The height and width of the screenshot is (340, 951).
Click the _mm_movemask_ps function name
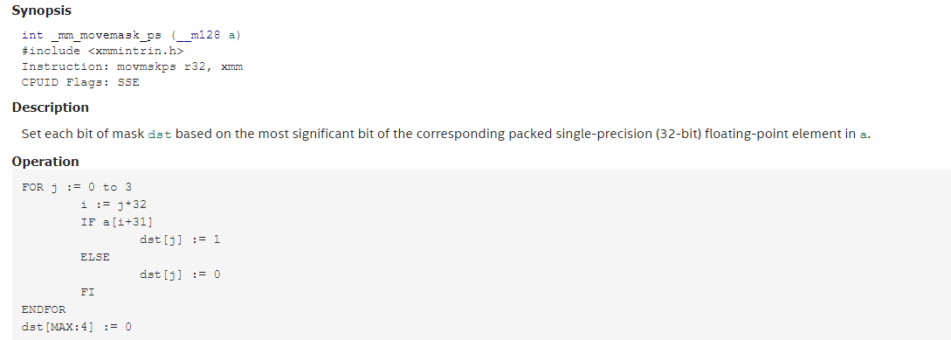coord(107,35)
